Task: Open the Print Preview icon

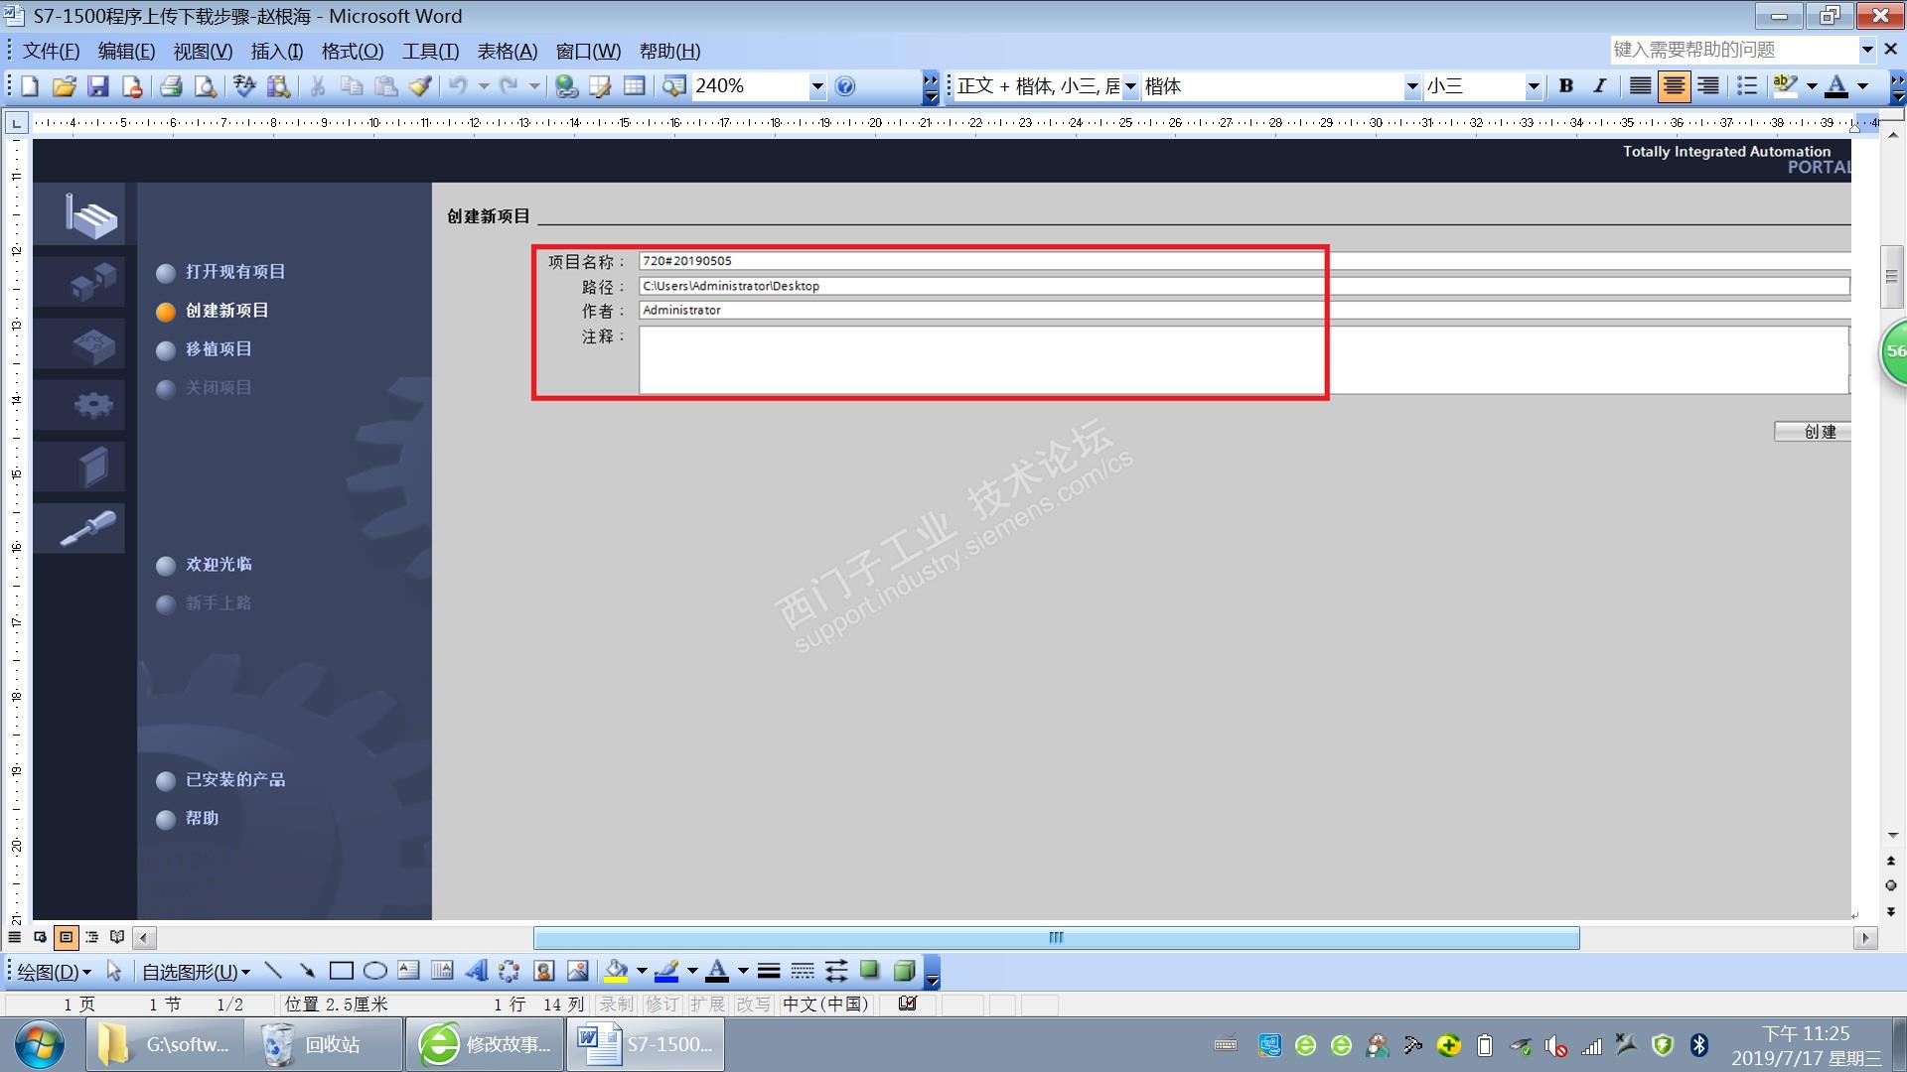Action: (205, 86)
